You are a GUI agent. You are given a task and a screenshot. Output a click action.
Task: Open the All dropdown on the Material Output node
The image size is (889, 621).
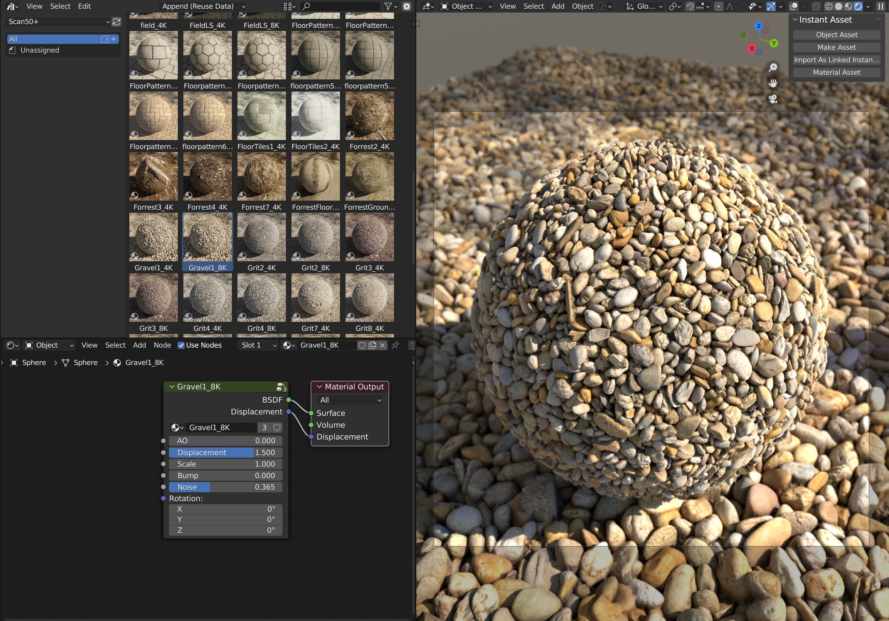tap(349, 400)
